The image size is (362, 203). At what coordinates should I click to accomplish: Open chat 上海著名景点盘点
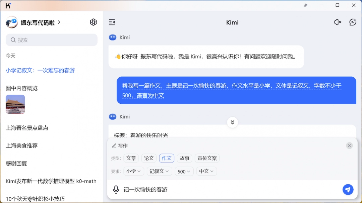tap(27, 128)
